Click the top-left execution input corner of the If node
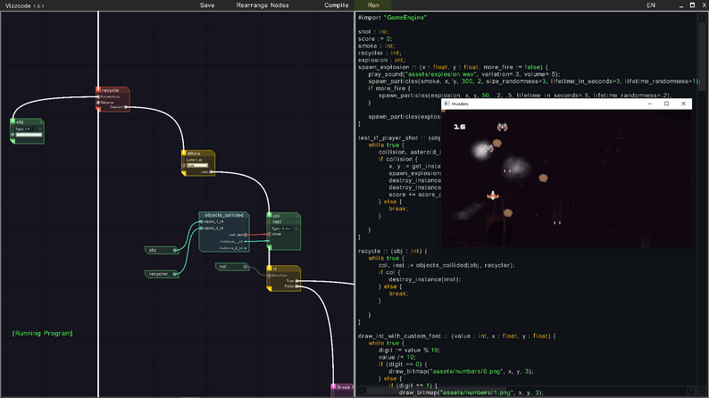 tap(270, 268)
